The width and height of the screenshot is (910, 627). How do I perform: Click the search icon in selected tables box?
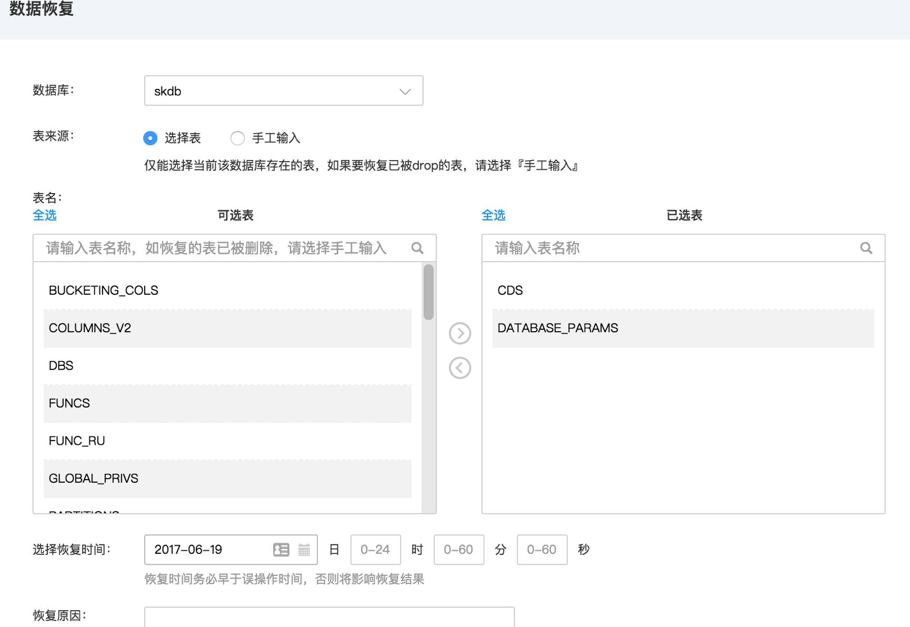click(866, 248)
